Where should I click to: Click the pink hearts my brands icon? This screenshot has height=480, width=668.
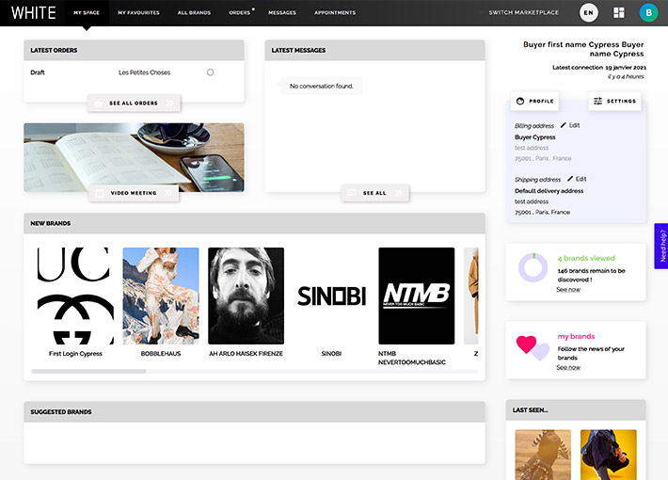click(x=533, y=346)
